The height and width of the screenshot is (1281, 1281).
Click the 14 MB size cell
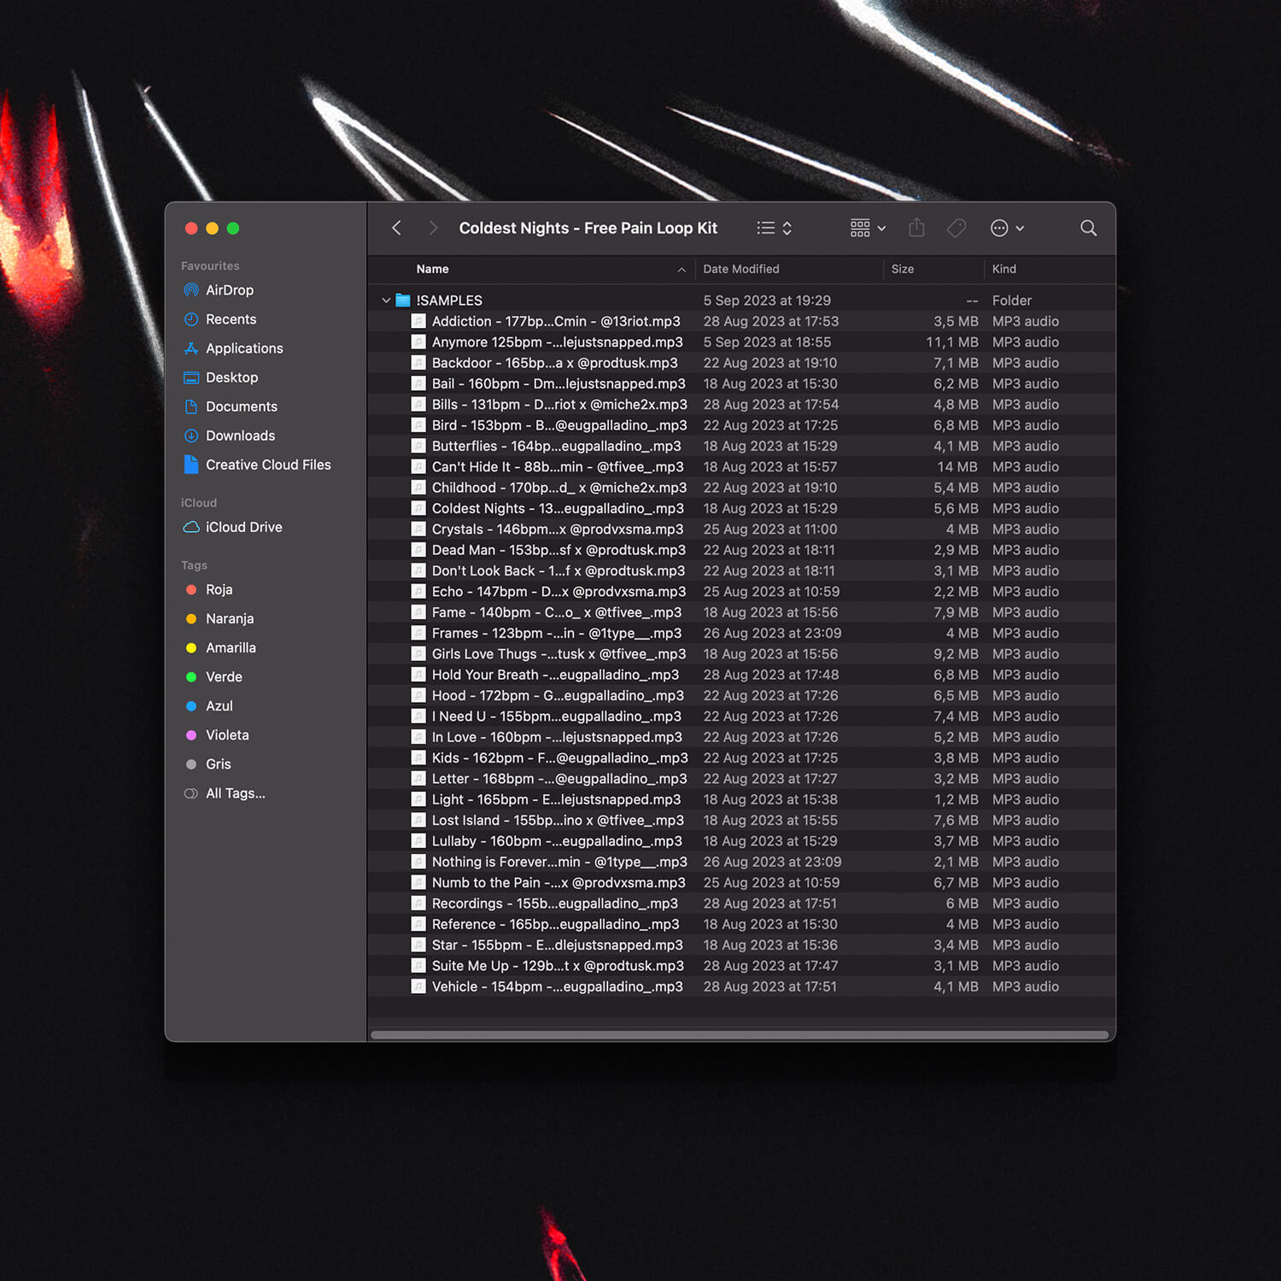coord(957,467)
